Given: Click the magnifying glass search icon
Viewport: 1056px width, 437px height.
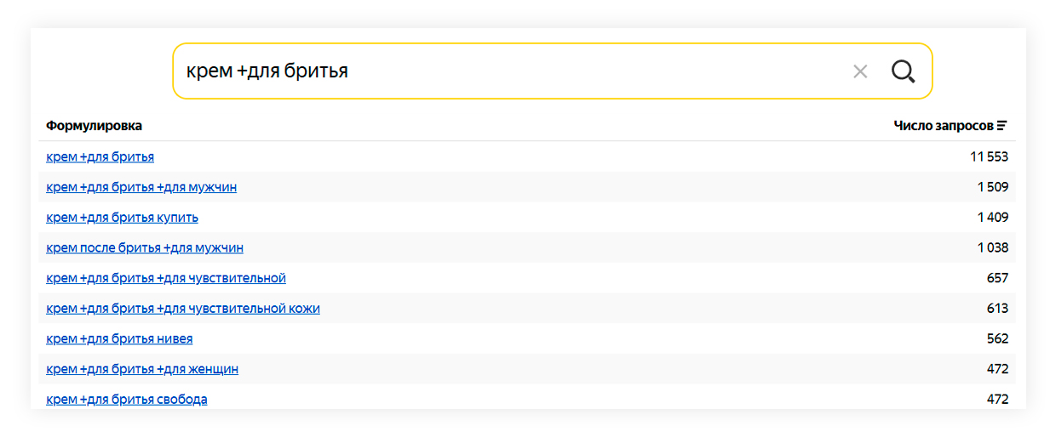Looking at the screenshot, I should tap(904, 71).
